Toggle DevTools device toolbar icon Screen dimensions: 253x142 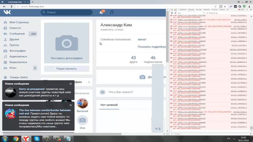[x=176, y=10]
